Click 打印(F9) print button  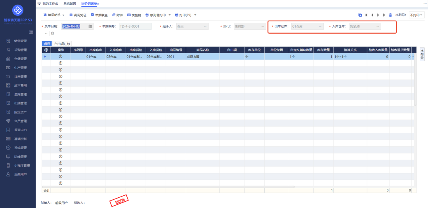coord(183,15)
